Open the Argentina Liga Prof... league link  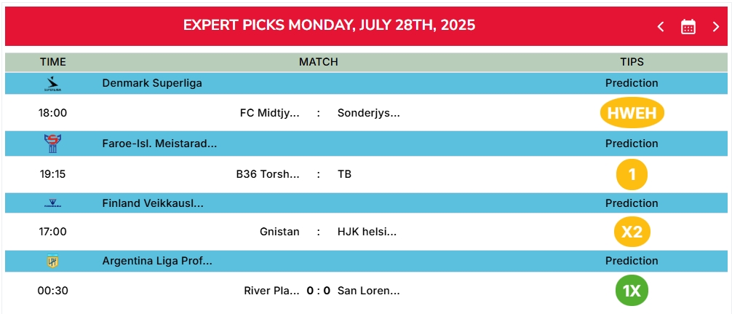(x=157, y=261)
